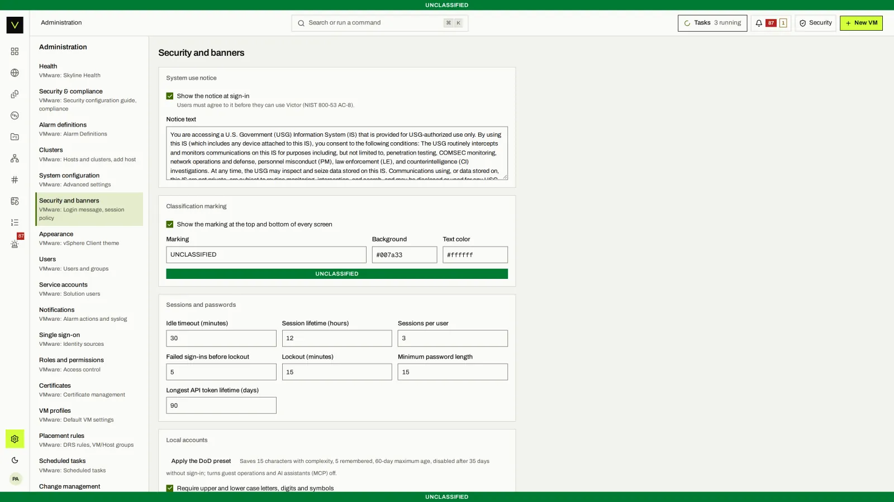
Task: Open the dashboard grid icon in sidebar
Action: coord(15,51)
